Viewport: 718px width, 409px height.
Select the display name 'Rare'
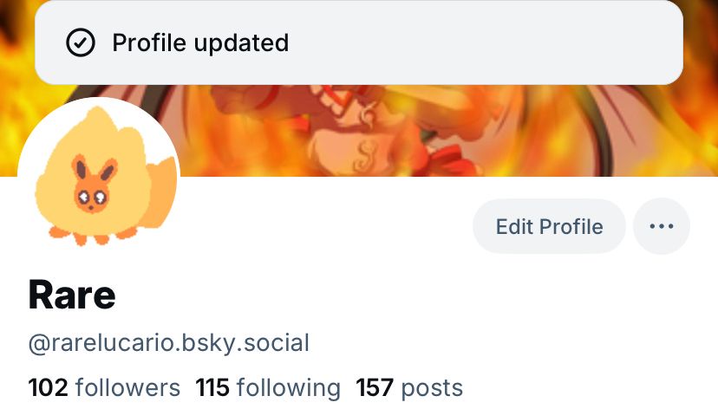(72, 295)
